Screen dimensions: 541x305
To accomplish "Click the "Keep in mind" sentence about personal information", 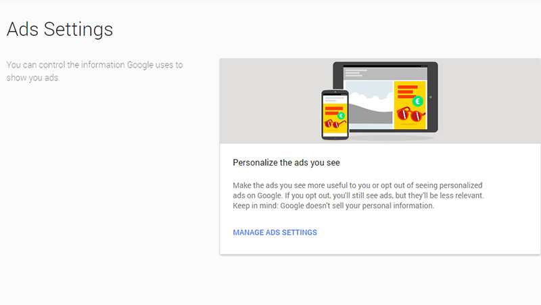I will pyautogui.click(x=333, y=206).
